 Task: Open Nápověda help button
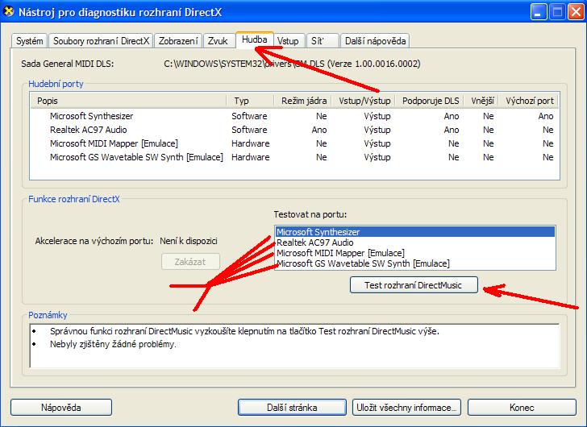[61, 407]
